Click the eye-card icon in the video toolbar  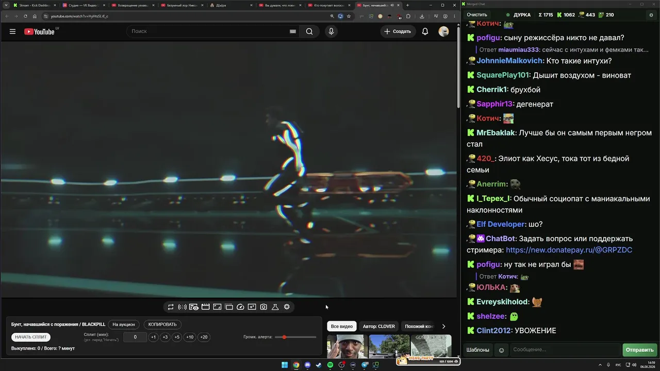coord(194,307)
